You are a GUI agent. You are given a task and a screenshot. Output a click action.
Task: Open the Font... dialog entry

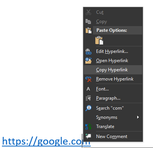(113, 89)
